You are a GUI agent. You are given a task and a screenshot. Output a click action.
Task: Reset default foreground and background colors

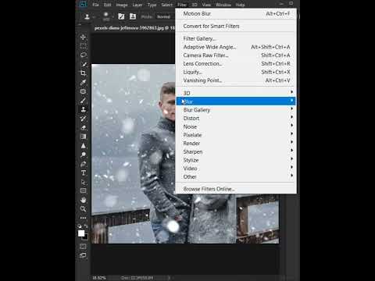tap(80, 226)
